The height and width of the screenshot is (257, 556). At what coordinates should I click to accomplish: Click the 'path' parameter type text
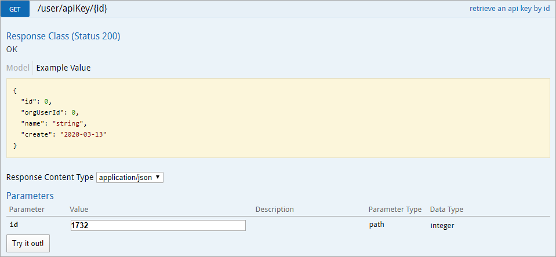[x=376, y=225]
